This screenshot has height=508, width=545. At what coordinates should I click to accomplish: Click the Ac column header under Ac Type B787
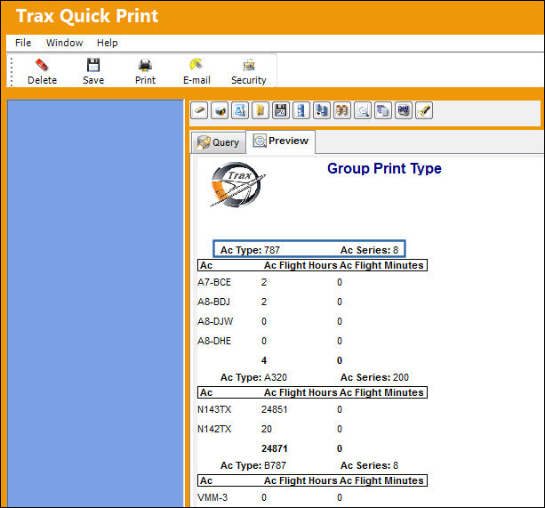click(206, 480)
